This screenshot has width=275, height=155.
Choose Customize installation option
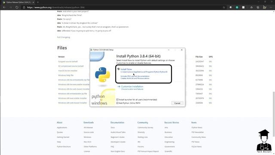click(132, 87)
